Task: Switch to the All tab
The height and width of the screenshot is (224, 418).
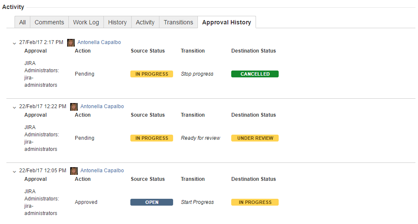Action: pyautogui.click(x=22, y=22)
